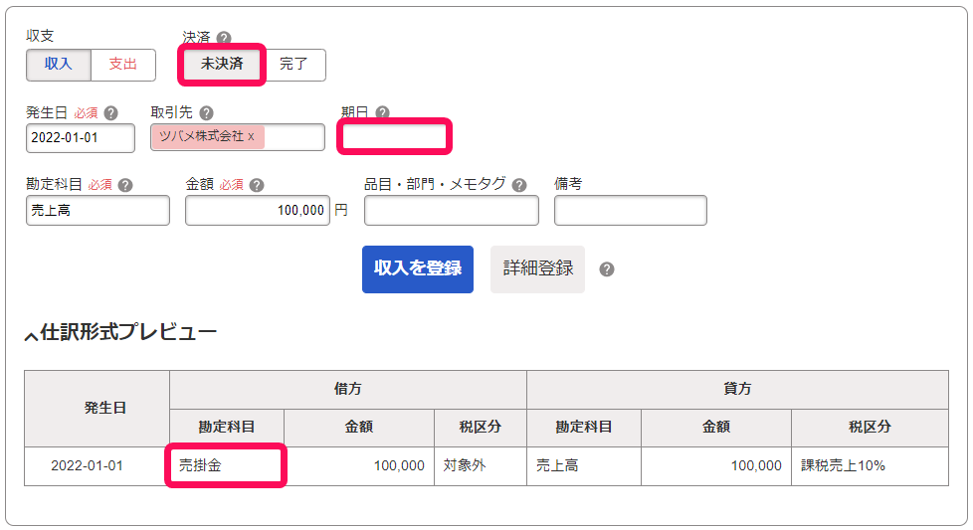This screenshot has height=530, width=973.
Task: Click help icon beside 発生日 必須
Action: click(x=111, y=113)
